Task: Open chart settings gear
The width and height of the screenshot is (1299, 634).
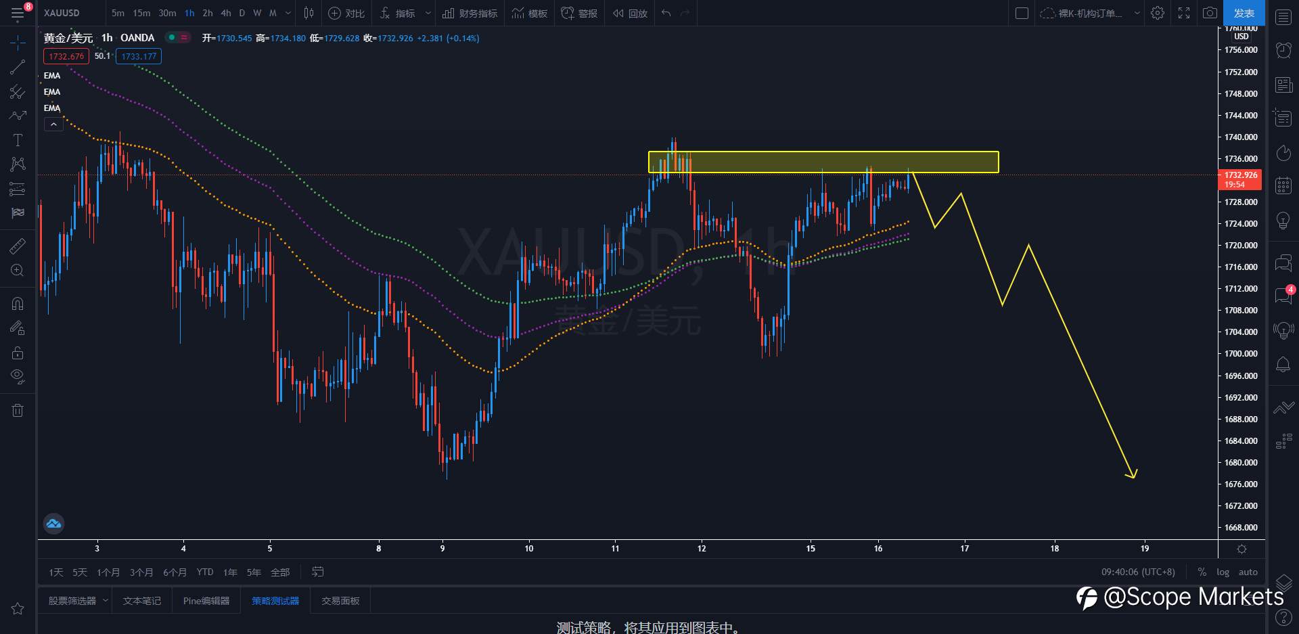Action: coord(1158,13)
